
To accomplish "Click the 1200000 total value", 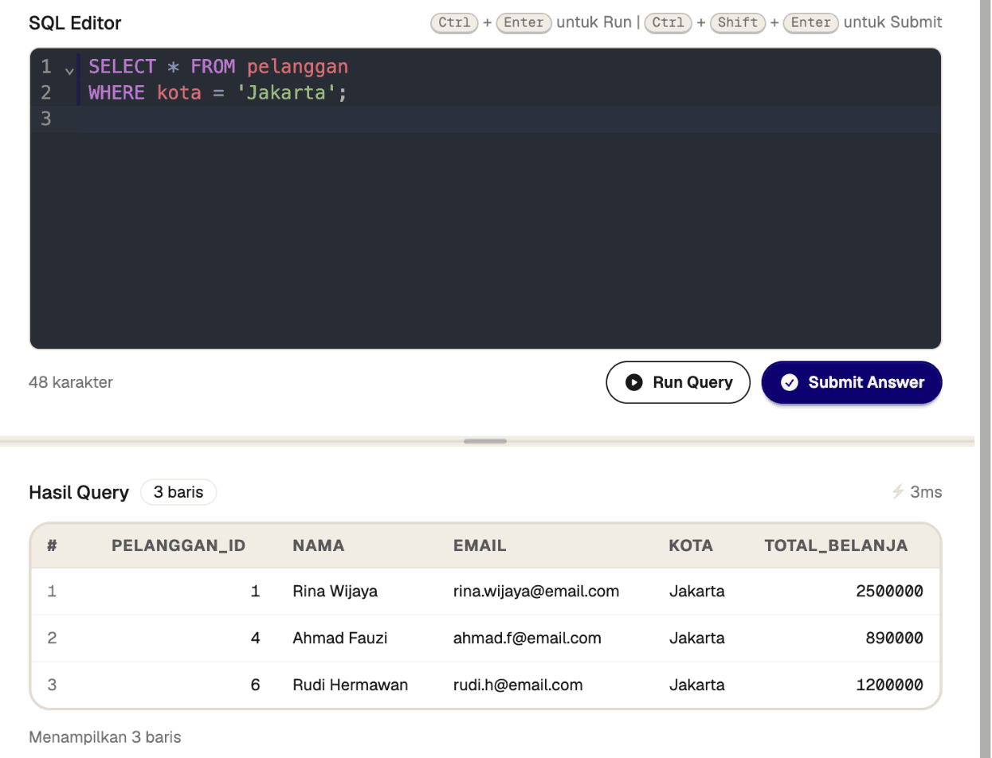I will tap(889, 685).
